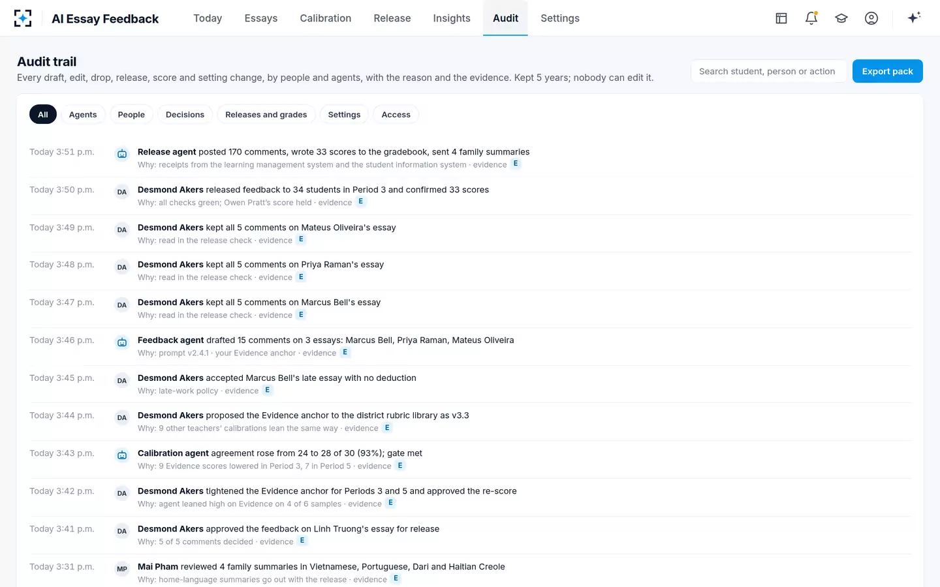Image resolution: width=940 pixels, height=587 pixels.
Task: Open evidence badge on Mateus Oliveira entry
Action: click(301, 239)
